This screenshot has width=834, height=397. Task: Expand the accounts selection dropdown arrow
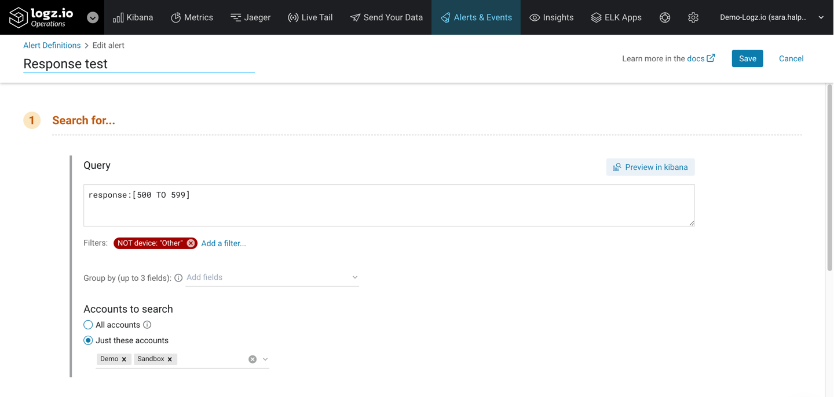click(265, 359)
